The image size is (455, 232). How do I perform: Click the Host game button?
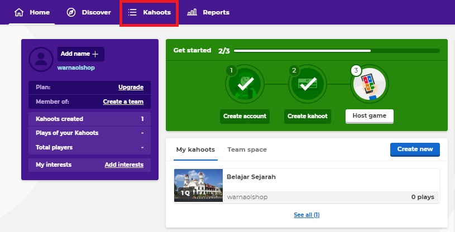(370, 116)
